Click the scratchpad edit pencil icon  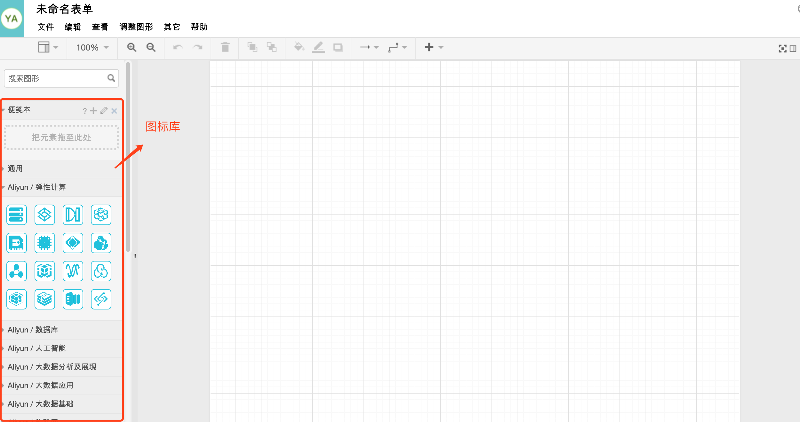pyautogui.click(x=104, y=111)
